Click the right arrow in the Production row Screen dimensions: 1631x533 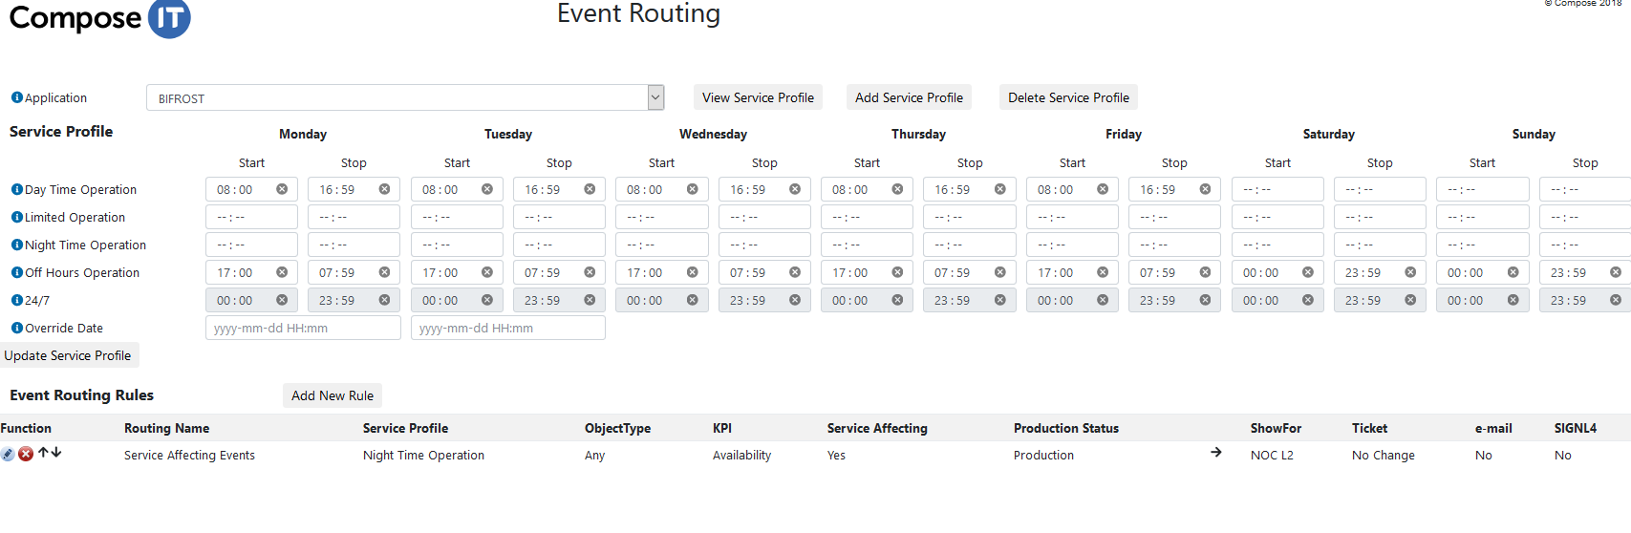point(1216,453)
